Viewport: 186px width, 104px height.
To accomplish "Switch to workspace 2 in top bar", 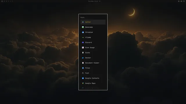I will pos(6,1).
